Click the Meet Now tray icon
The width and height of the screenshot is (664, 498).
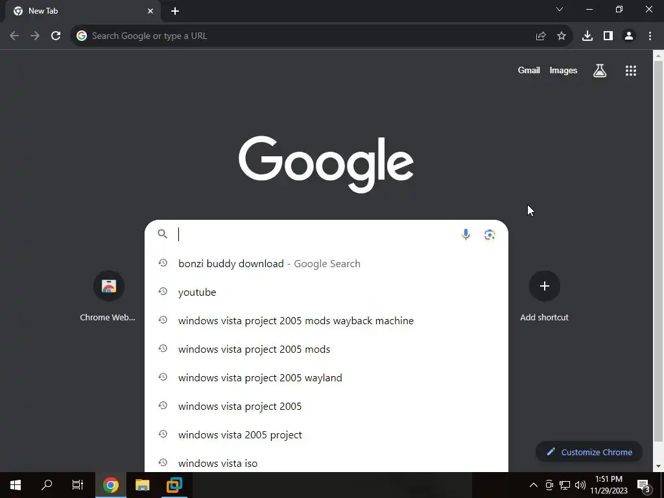click(x=549, y=485)
